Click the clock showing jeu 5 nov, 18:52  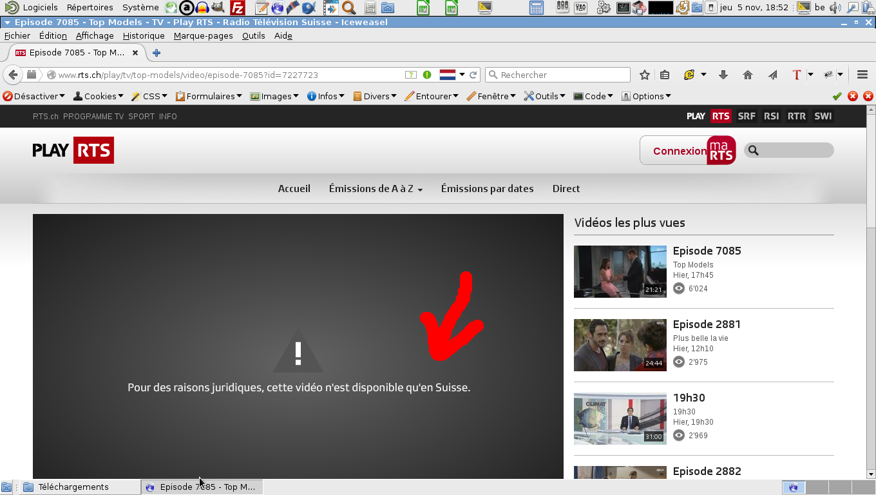(x=754, y=8)
